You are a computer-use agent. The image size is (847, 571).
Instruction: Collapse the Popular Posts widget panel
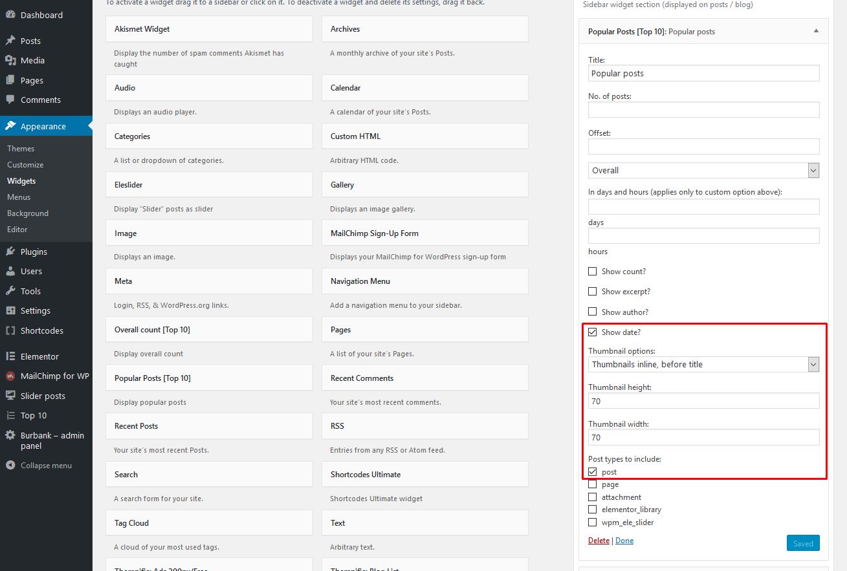pos(816,31)
